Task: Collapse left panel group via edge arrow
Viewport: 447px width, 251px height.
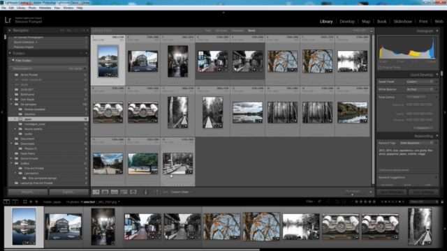Action: click(1, 112)
